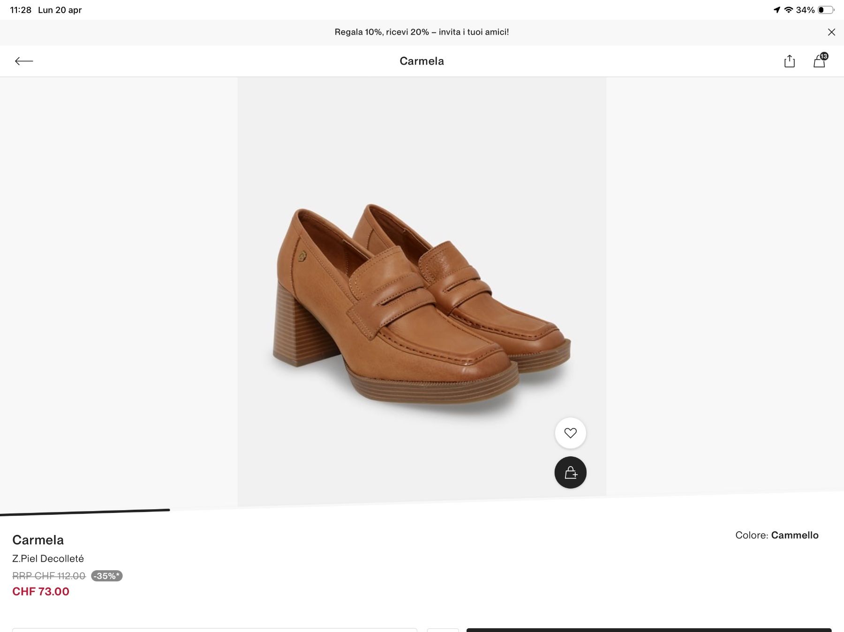Tap the battery indicator in status bar
844x632 pixels.
[826, 10]
